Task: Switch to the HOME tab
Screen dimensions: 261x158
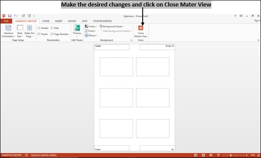Action: 46,21
